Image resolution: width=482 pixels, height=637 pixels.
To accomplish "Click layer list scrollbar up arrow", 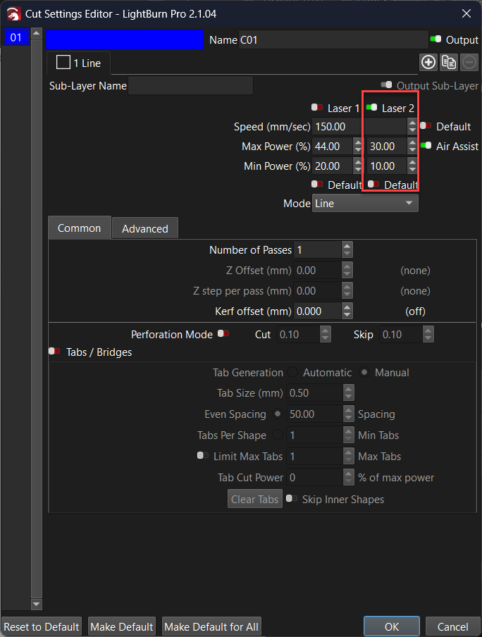I will (37, 33).
